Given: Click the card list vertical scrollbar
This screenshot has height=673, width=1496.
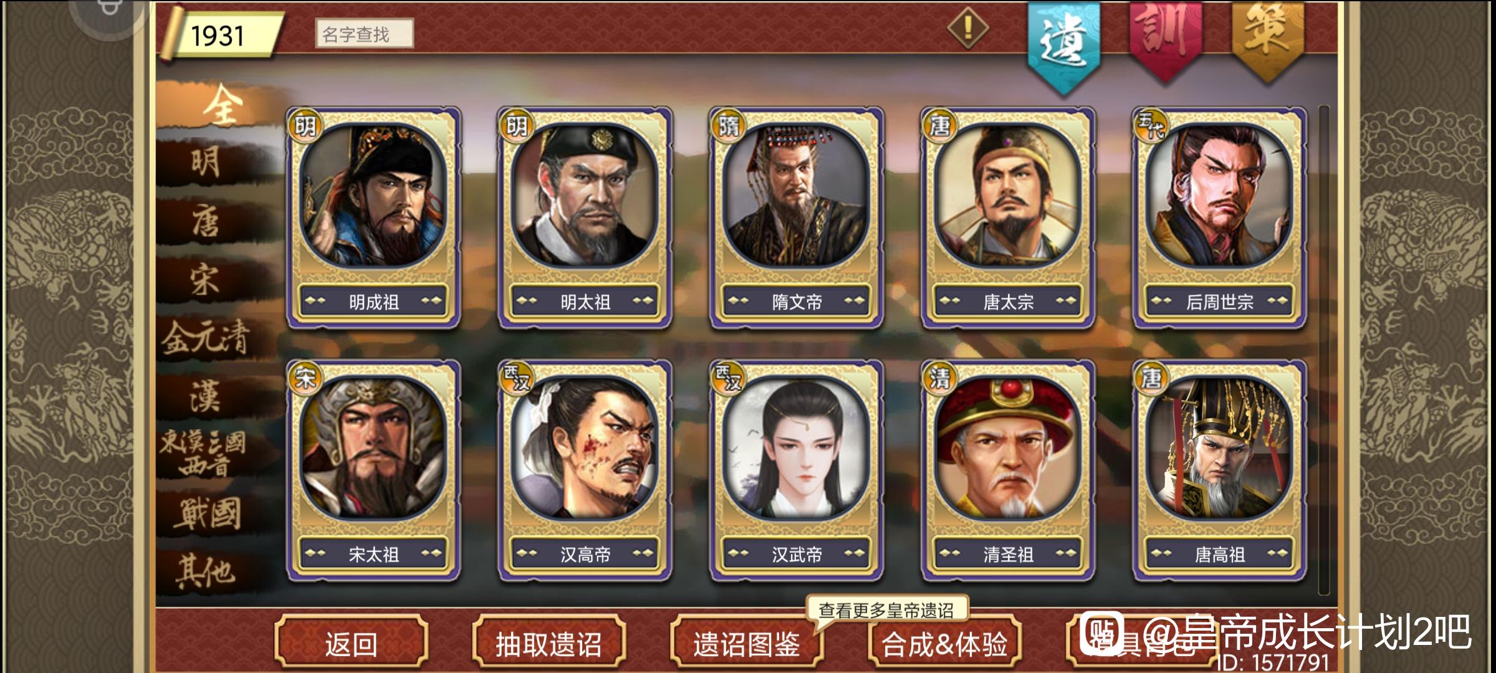Looking at the screenshot, I should click(x=1323, y=349).
